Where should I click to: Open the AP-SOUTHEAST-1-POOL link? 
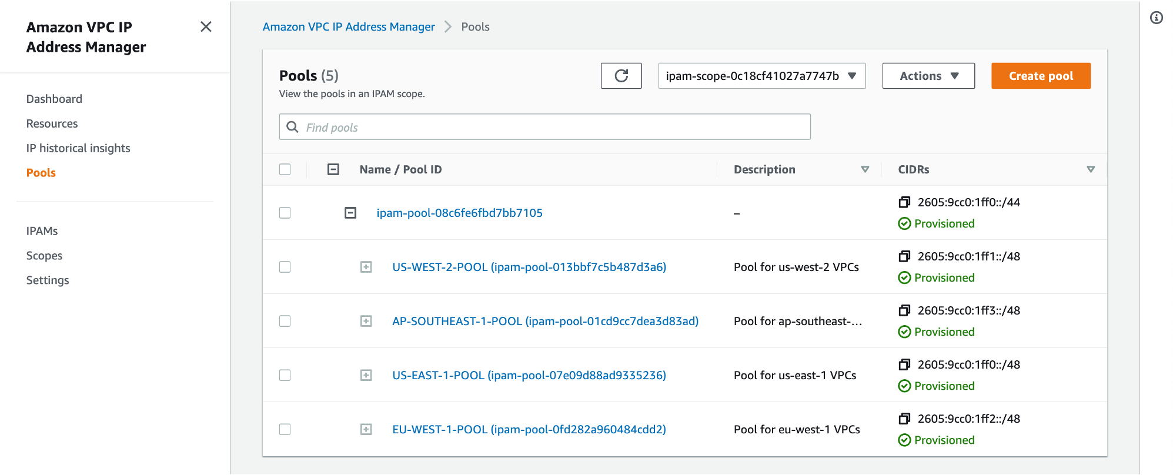[545, 321]
